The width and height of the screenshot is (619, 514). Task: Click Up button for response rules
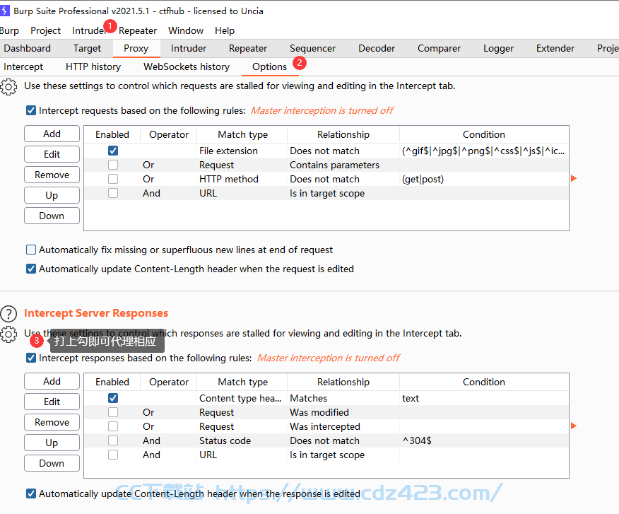(52, 443)
